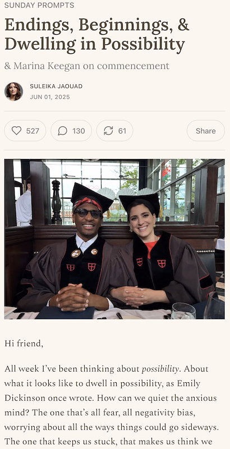Click the article title heading
The image size is (230, 449).
pos(96,34)
